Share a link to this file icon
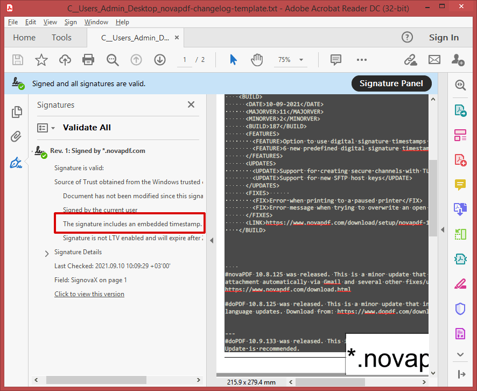Viewport: 477px width, 391px height. click(x=410, y=60)
